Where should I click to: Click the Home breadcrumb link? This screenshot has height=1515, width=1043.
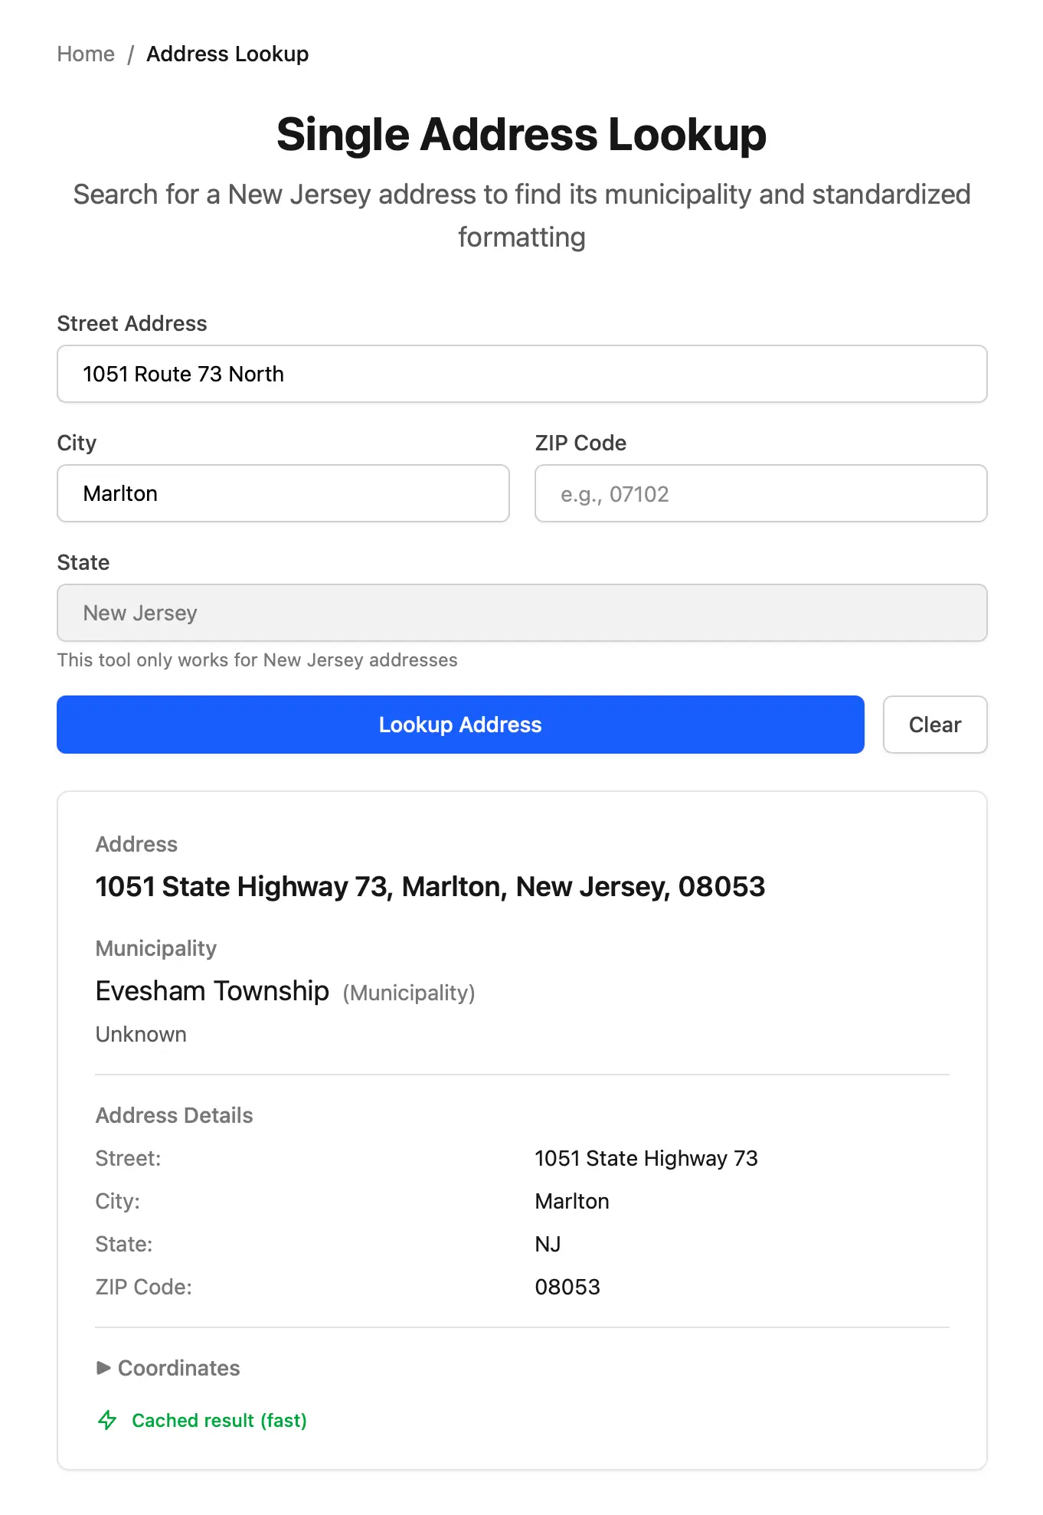[x=86, y=54]
